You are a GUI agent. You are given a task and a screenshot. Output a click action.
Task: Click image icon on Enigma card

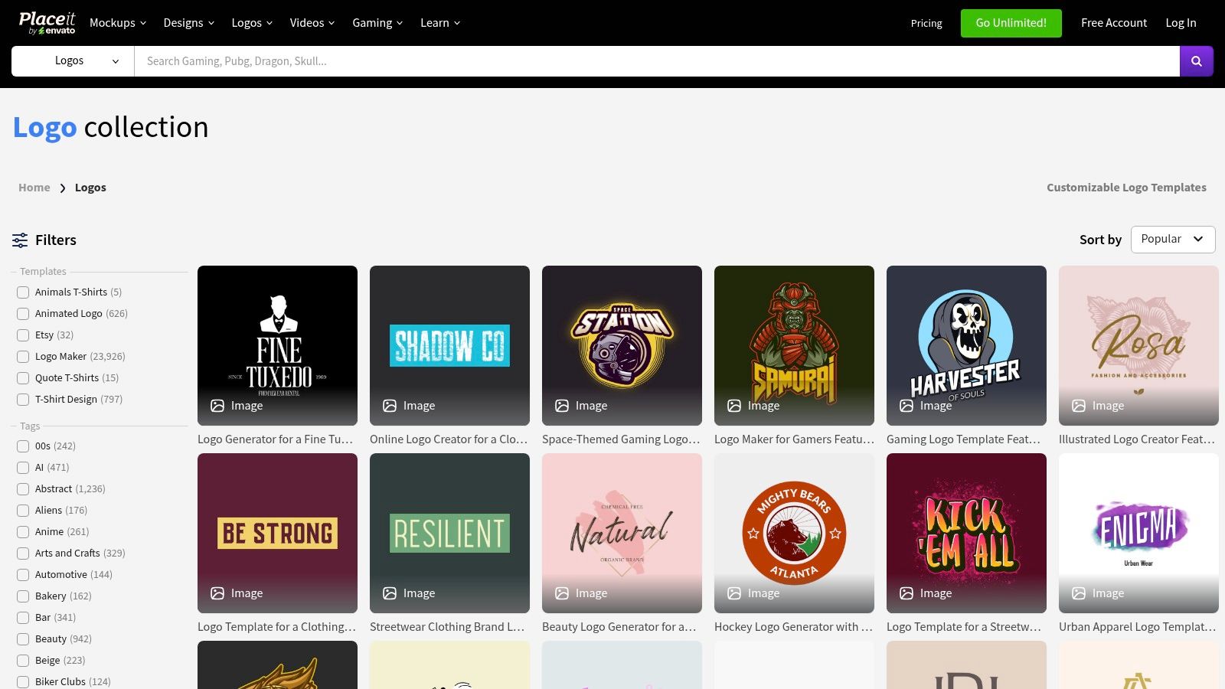point(1079,593)
